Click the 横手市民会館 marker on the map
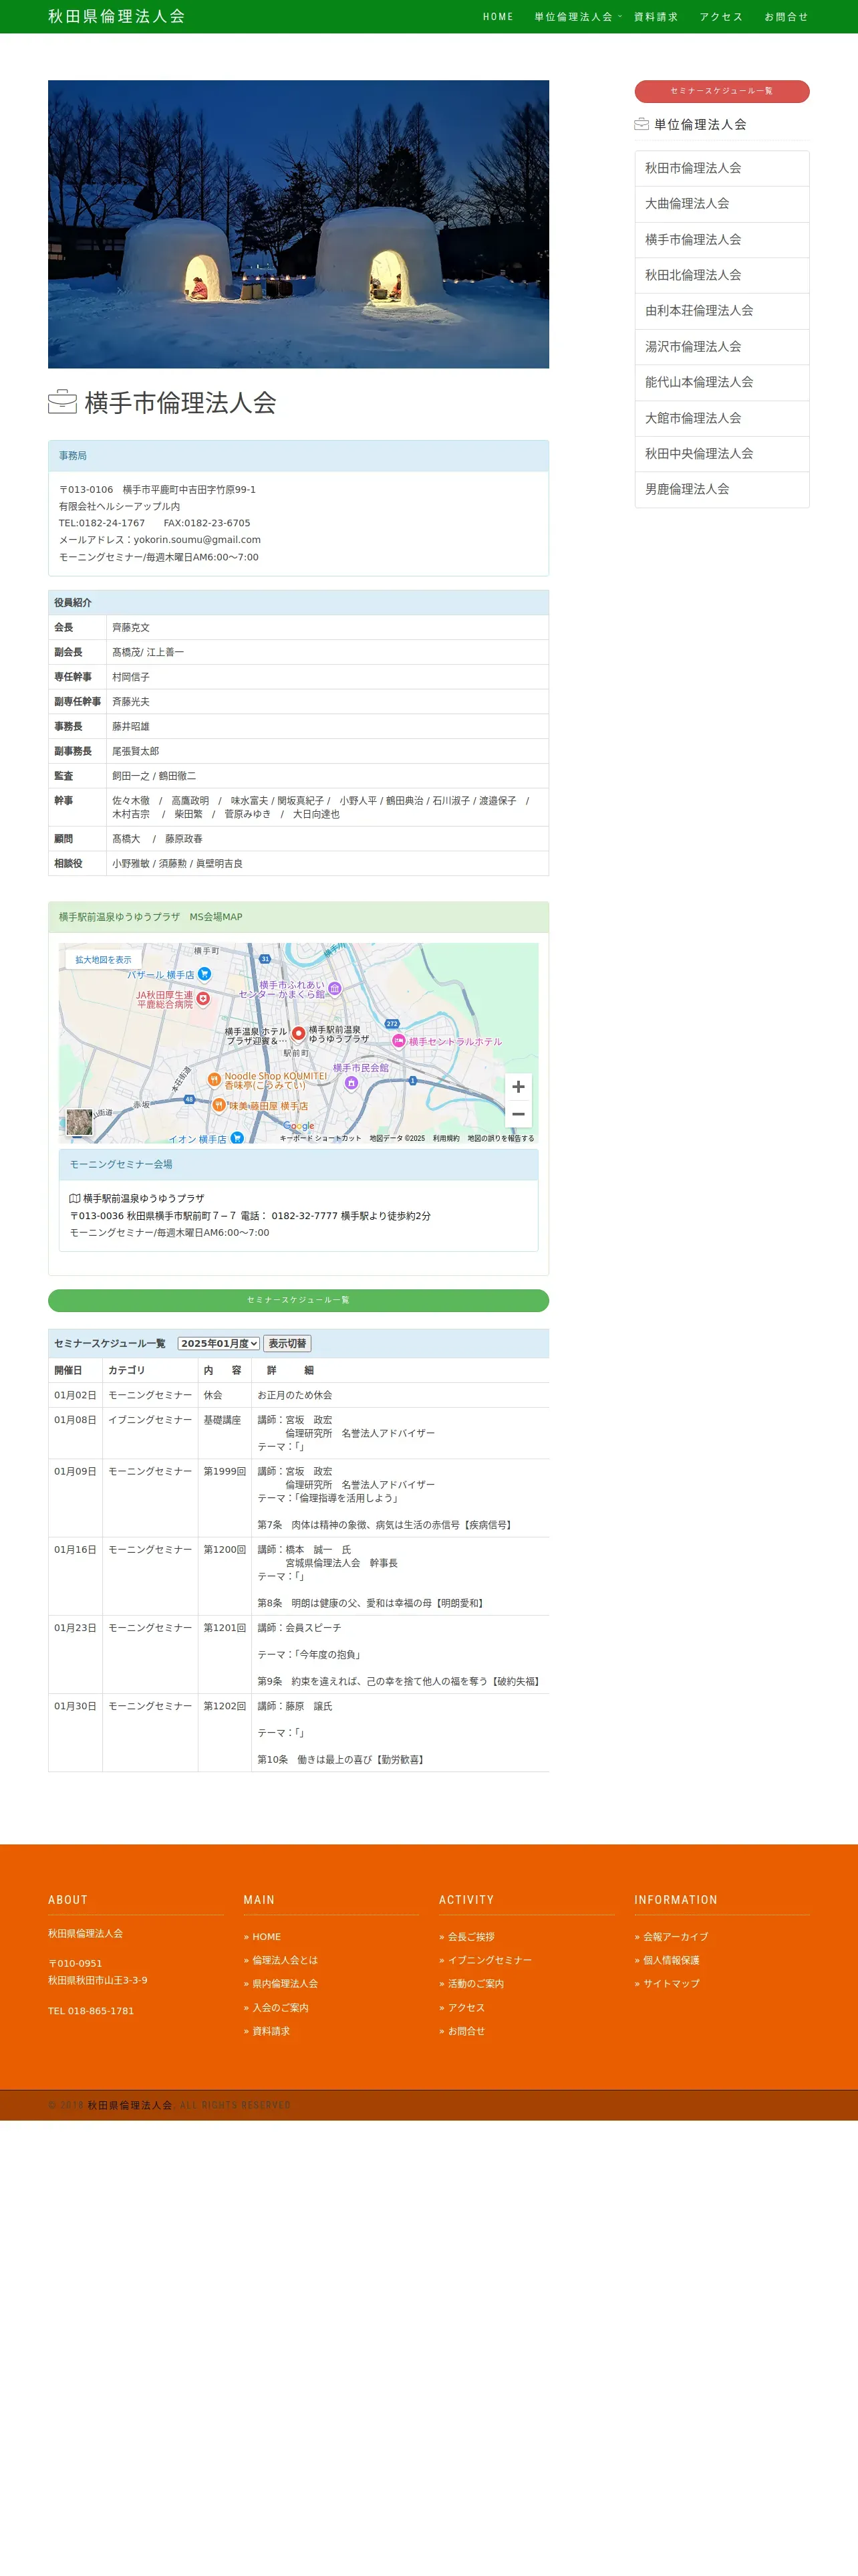 point(351,1082)
